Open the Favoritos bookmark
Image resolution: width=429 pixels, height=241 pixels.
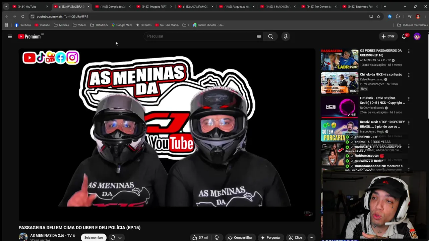coord(144,25)
